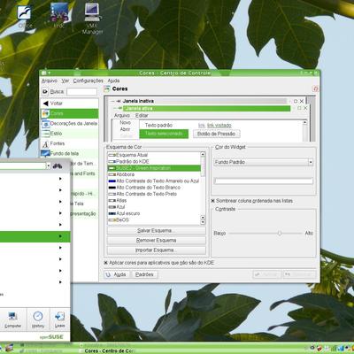The height and width of the screenshot is (354, 354).
Task: Open the VMX Manager desktop icon
Action: pos(92,19)
